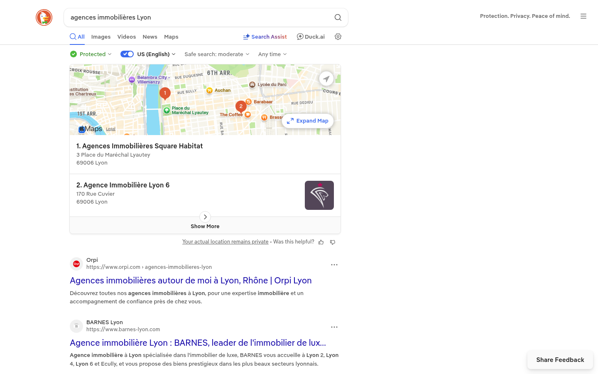Click map pin number 1
The width and height of the screenshot is (598, 374).
pyautogui.click(x=165, y=93)
